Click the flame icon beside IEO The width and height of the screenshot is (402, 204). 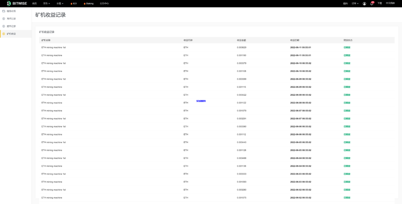click(71, 4)
